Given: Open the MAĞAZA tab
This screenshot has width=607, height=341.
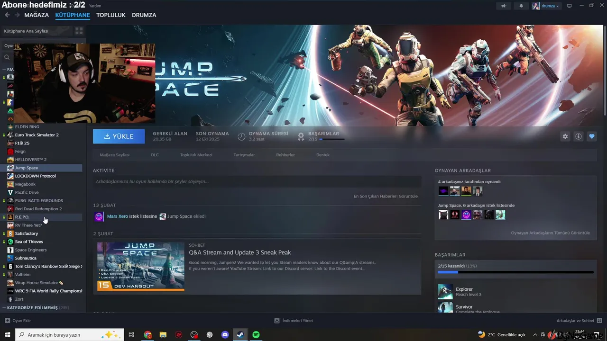Looking at the screenshot, I should 37,15.
